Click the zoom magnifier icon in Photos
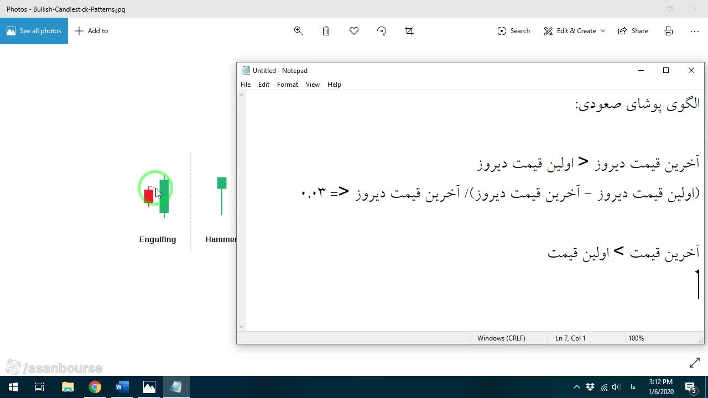708x398 pixels. point(299,31)
